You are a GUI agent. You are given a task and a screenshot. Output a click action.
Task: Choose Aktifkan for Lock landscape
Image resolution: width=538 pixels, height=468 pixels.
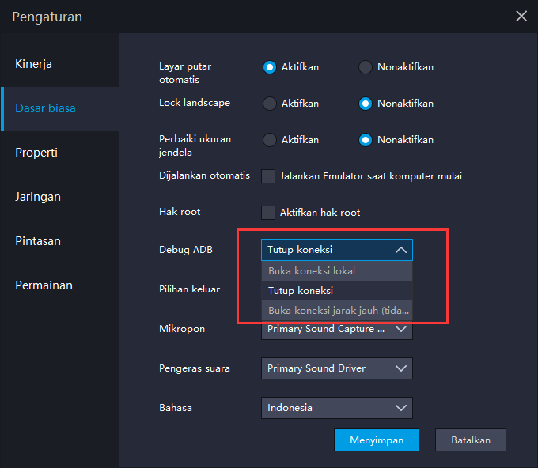tap(269, 104)
